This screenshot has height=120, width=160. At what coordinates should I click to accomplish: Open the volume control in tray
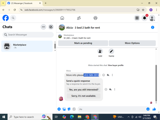pos(140,117)
